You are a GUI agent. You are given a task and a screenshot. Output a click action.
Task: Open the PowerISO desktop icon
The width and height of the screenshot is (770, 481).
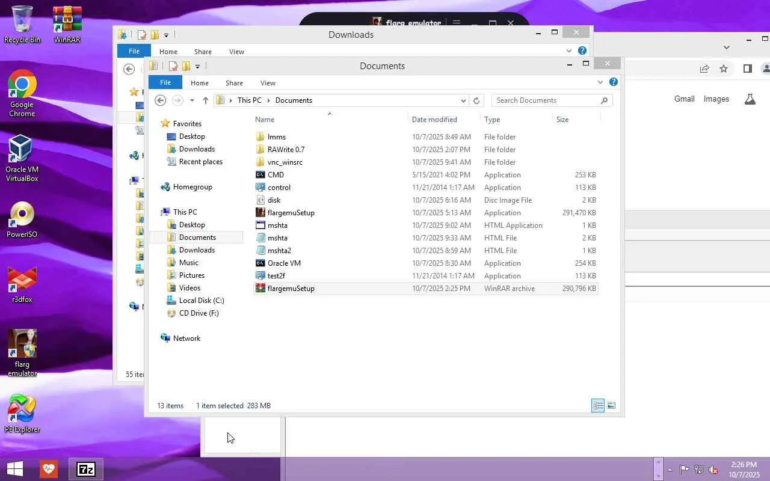tap(22, 219)
